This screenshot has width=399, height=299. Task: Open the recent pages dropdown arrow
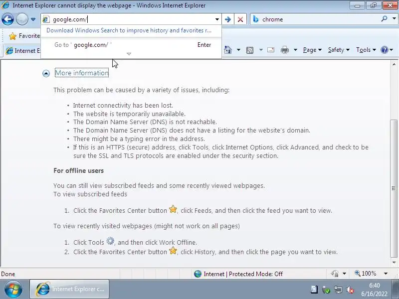[x=33, y=19]
